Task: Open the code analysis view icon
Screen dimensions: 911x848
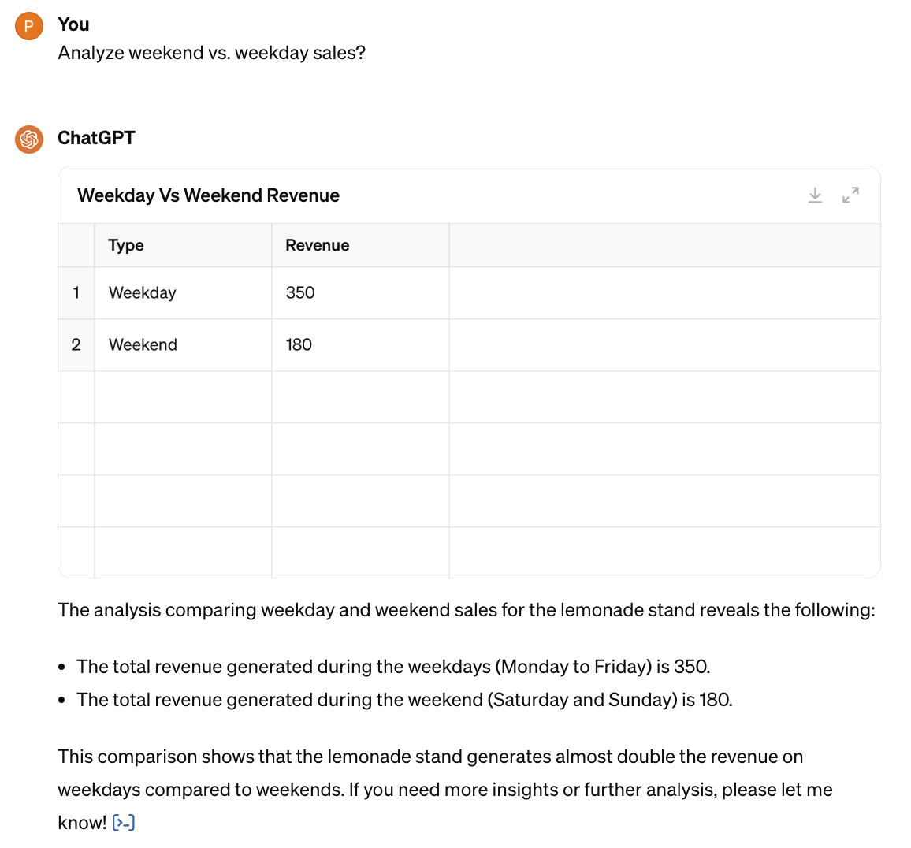Action: pyautogui.click(x=124, y=823)
